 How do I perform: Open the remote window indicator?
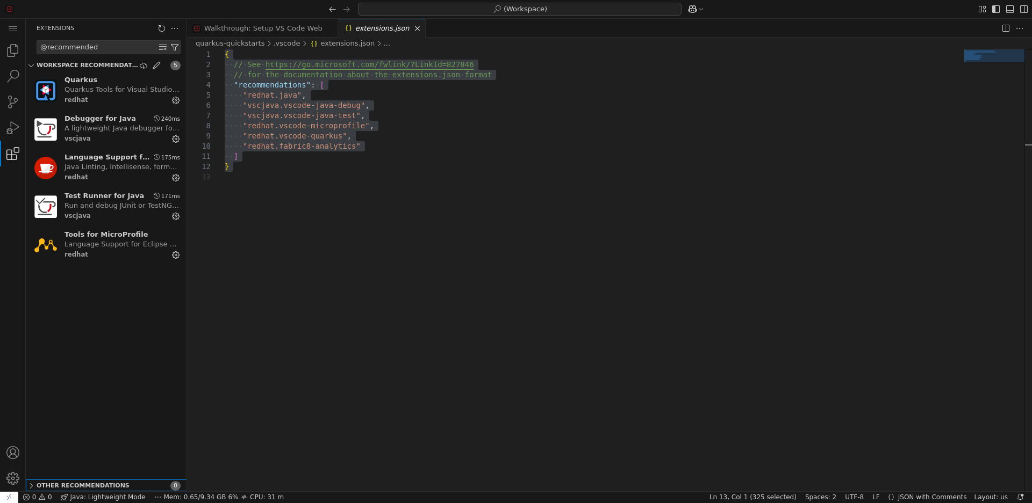coord(9,497)
